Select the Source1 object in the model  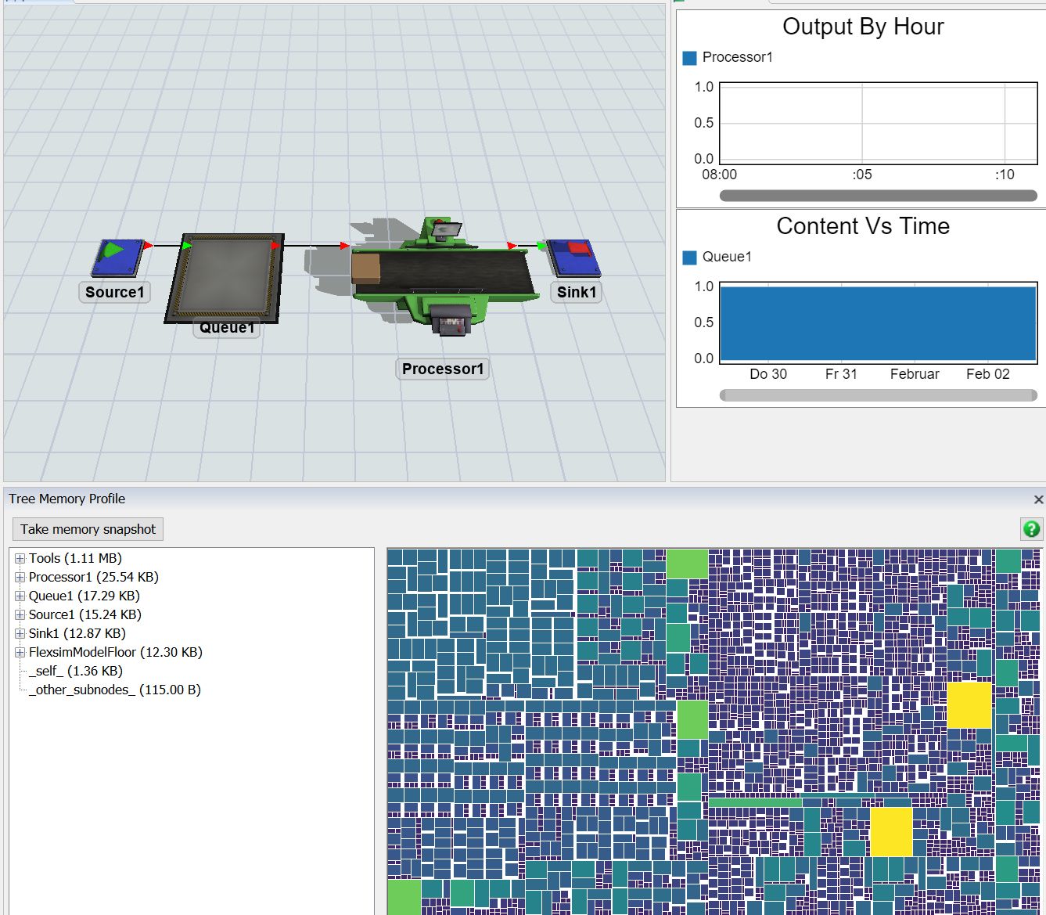click(118, 258)
